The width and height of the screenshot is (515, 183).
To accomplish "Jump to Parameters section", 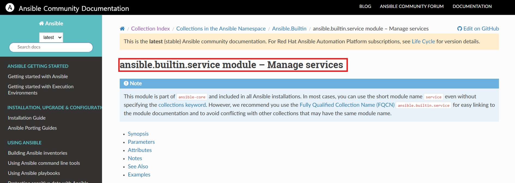I will [141, 142].
